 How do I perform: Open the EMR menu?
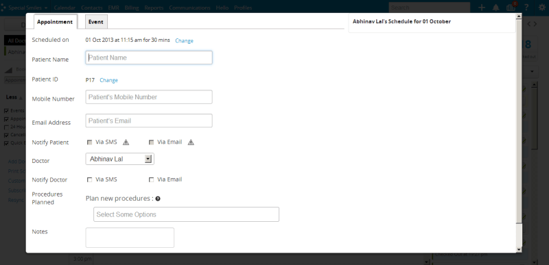(113, 8)
